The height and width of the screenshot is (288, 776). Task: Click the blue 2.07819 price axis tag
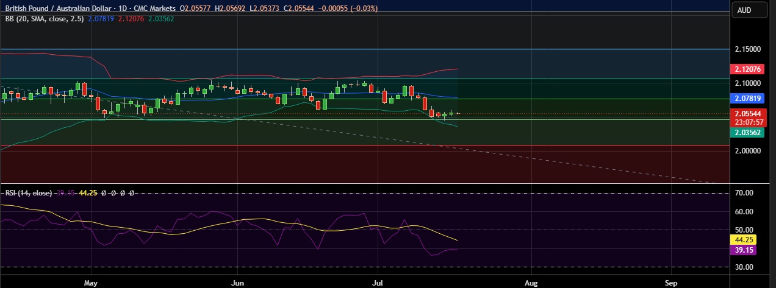749,98
